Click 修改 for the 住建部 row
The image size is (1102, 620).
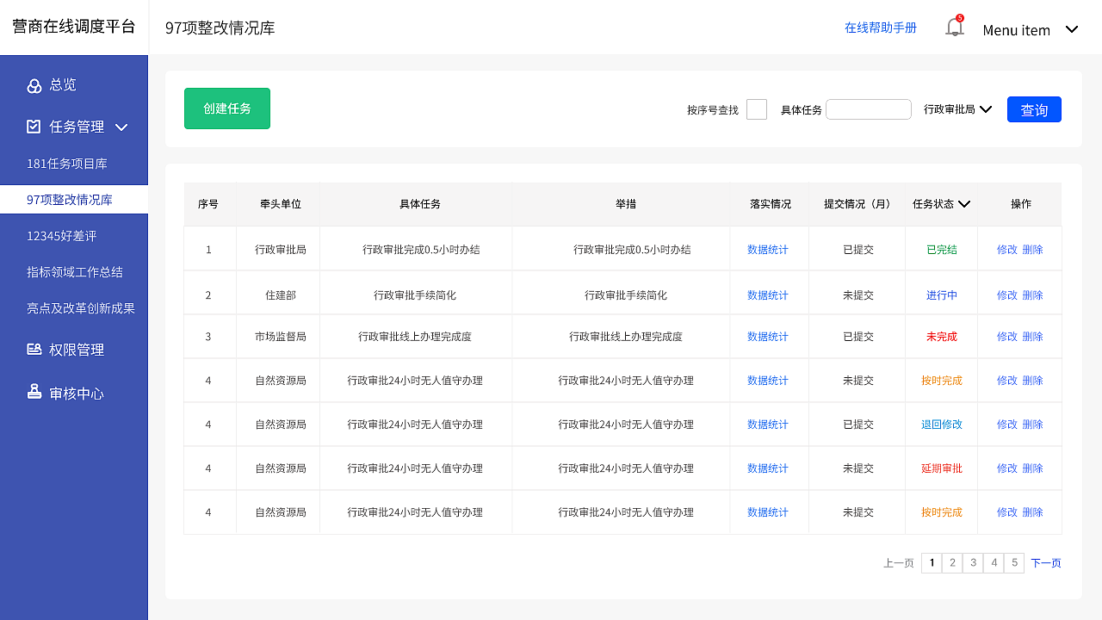pyautogui.click(x=1007, y=295)
